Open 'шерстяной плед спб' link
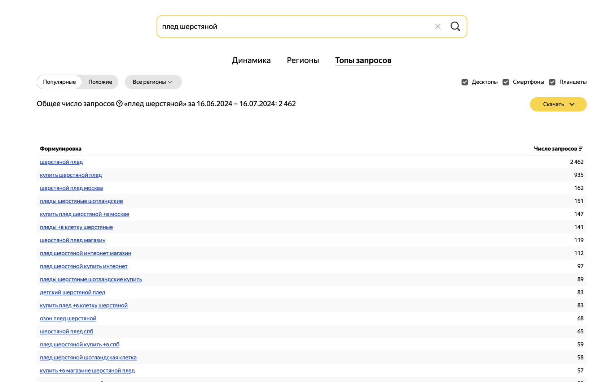Viewport: 606px width, 382px height. [x=66, y=331]
